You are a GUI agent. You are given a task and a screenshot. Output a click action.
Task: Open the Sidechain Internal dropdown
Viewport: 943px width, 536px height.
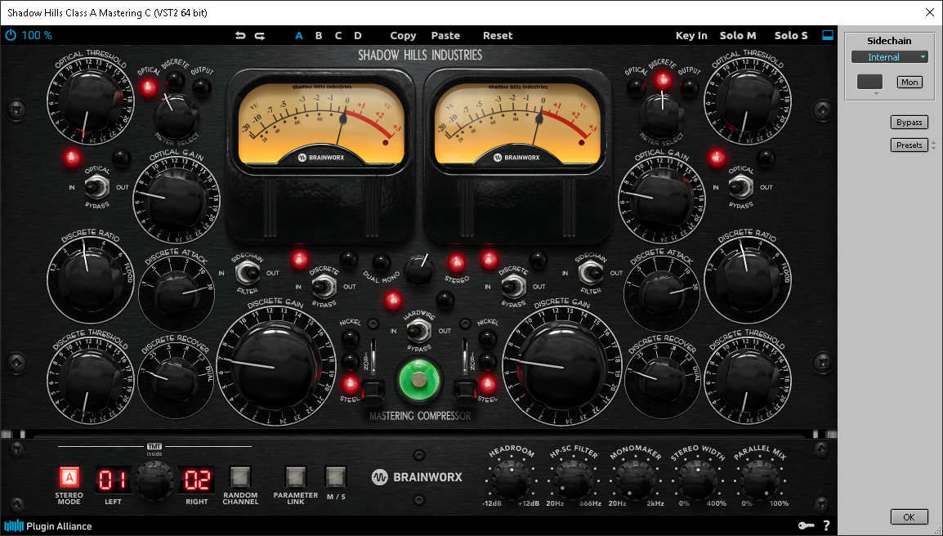tap(889, 57)
